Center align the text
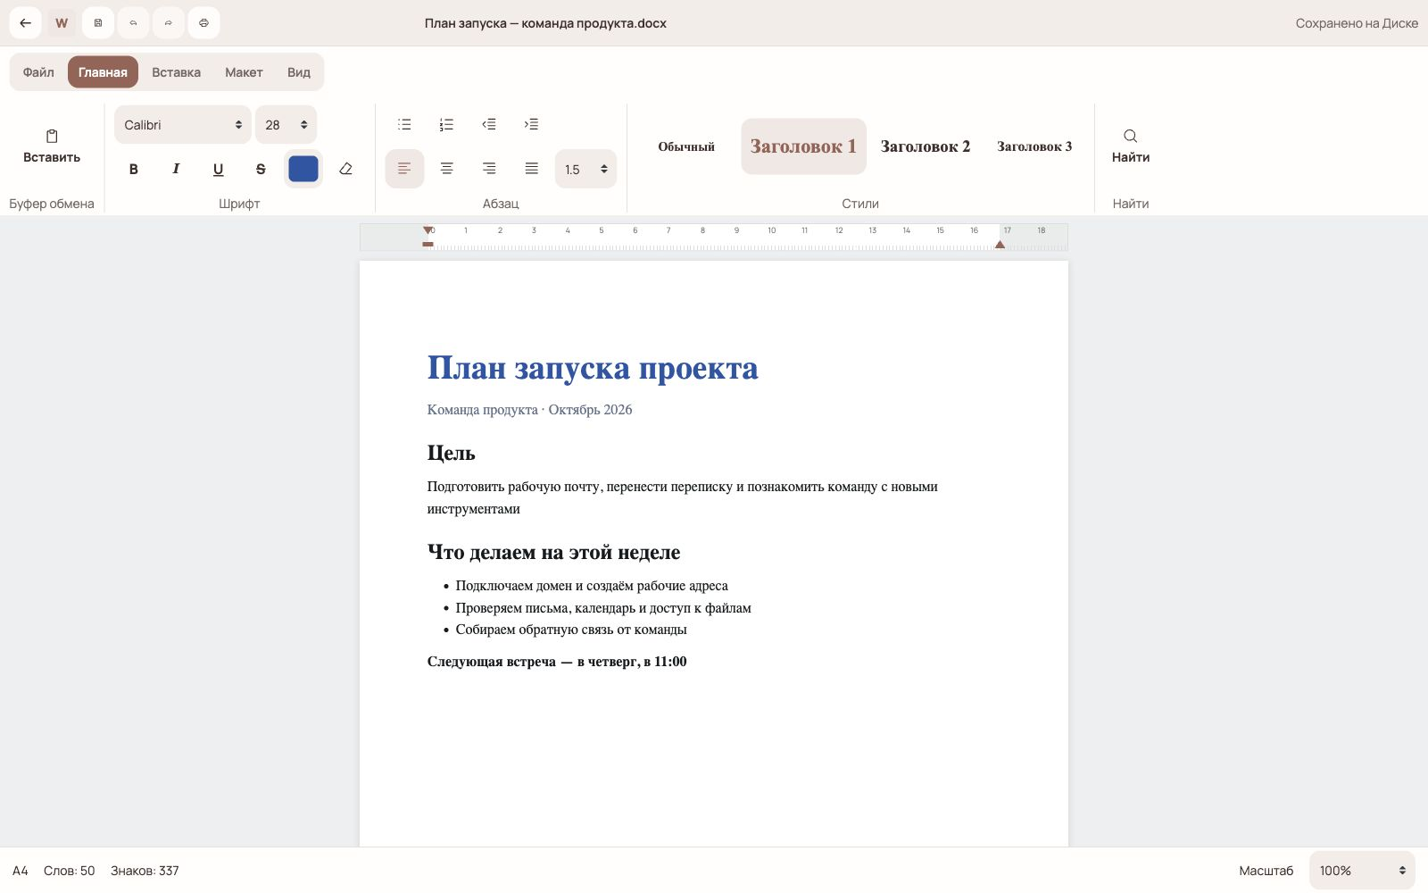The width and height of the screenshot is (1428, 893). (x=447, y=169)
